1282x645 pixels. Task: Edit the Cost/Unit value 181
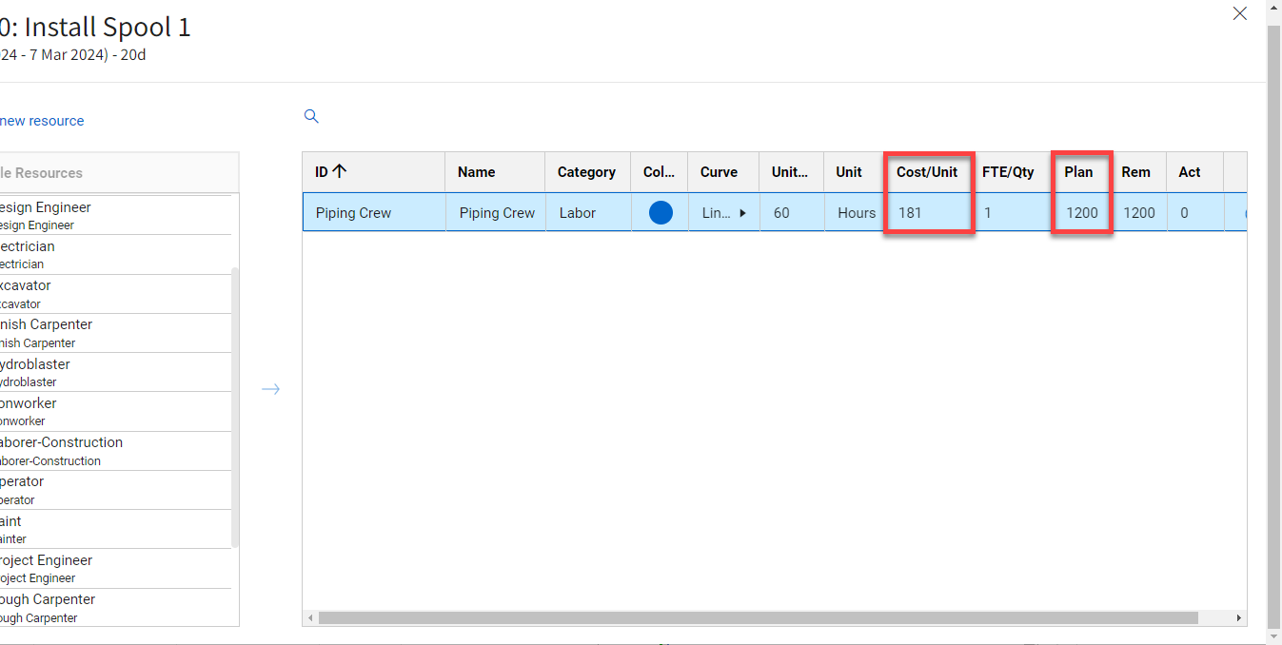coord(911,213)
